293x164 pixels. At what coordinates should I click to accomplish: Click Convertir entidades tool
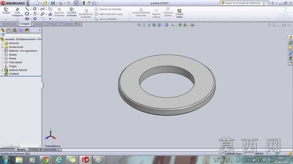click(72, 12)
